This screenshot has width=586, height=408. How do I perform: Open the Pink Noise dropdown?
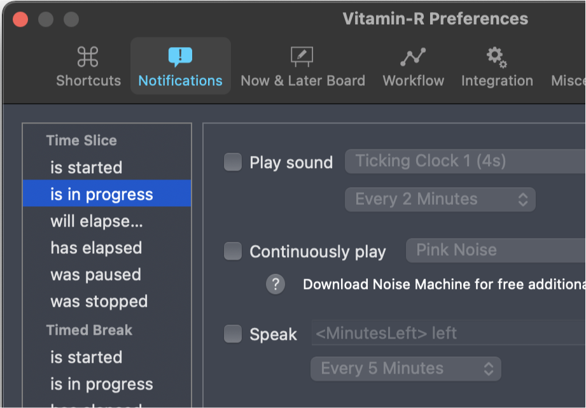click(496, 250)
